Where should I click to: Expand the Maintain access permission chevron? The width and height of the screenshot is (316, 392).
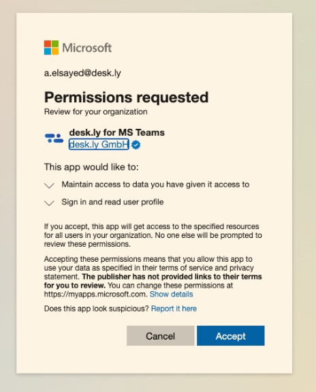[x=49, y=185]
